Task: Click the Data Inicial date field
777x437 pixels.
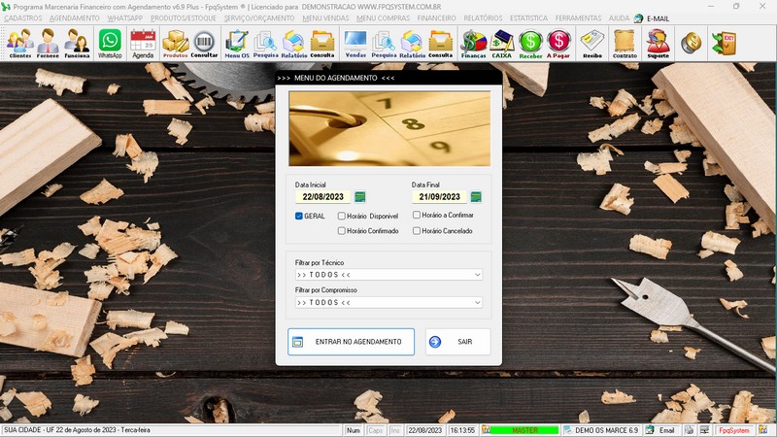Action: 322,197
